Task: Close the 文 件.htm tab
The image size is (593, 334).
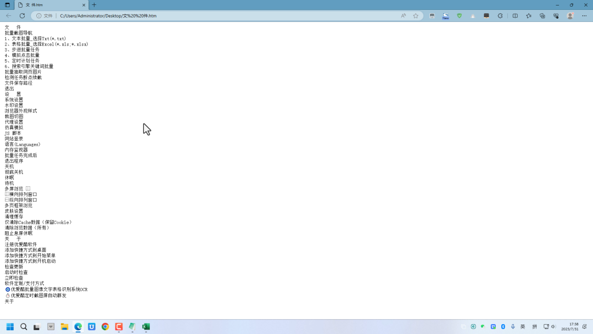Action: tap(83, 5)
